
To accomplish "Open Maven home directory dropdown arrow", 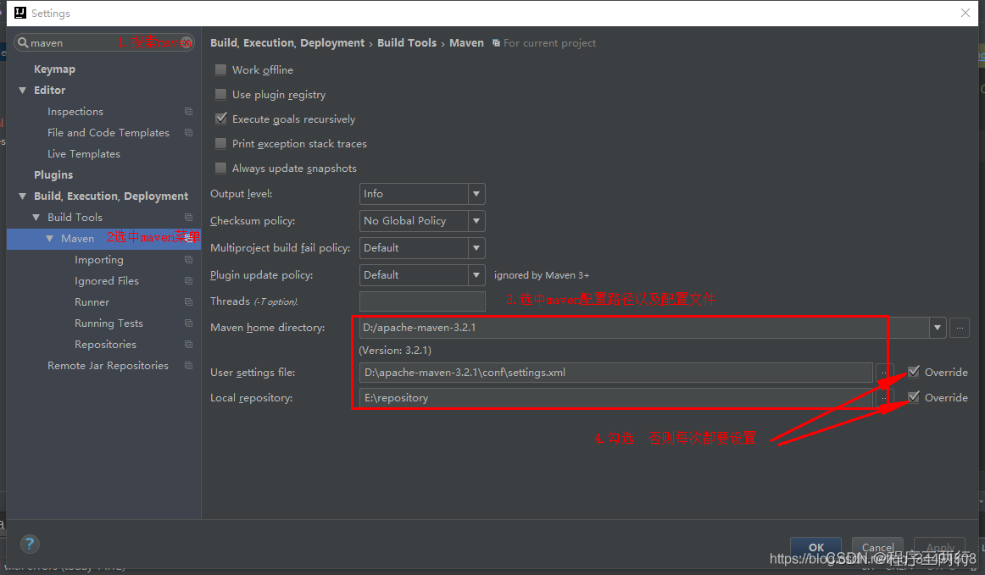I will (x=938, y=328).
